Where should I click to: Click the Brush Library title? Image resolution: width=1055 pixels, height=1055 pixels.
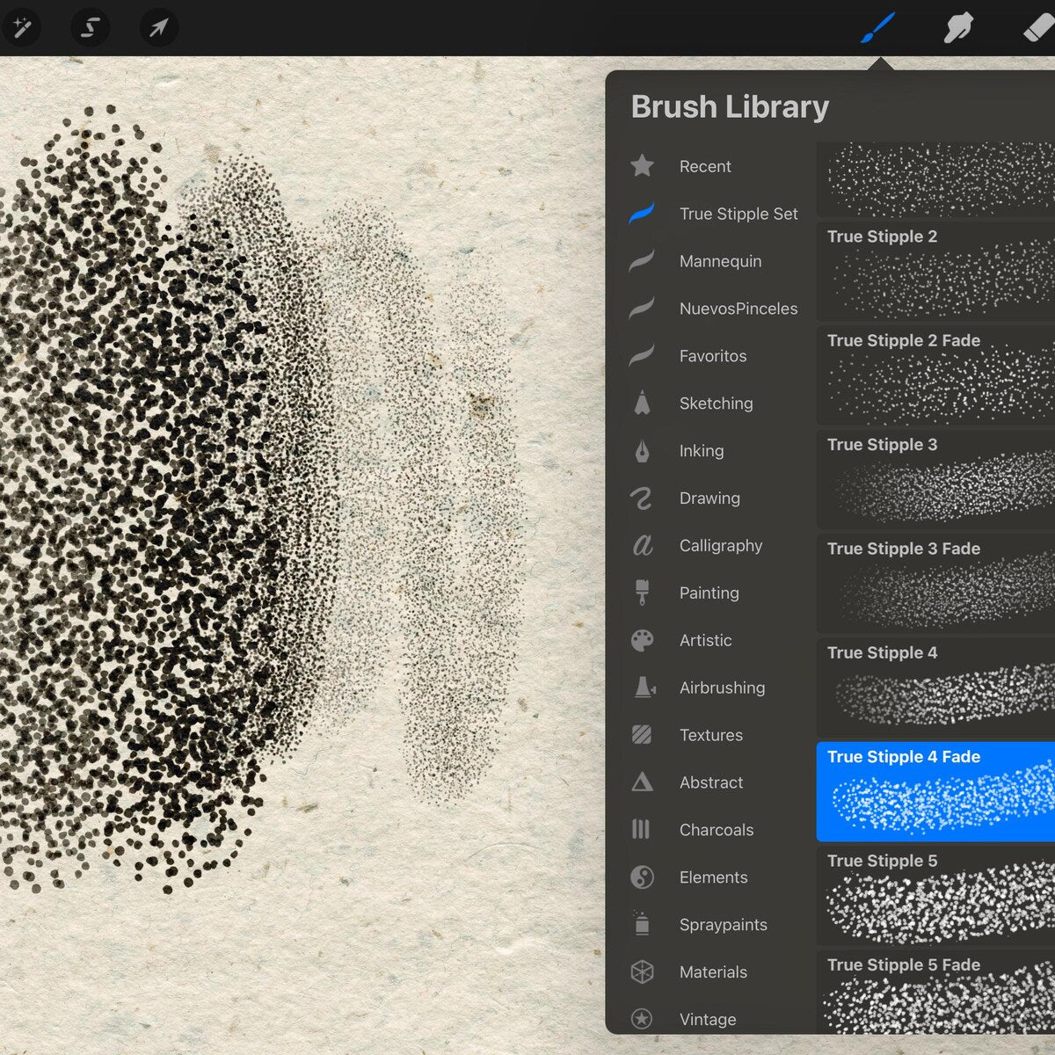(x=730, y=107)
